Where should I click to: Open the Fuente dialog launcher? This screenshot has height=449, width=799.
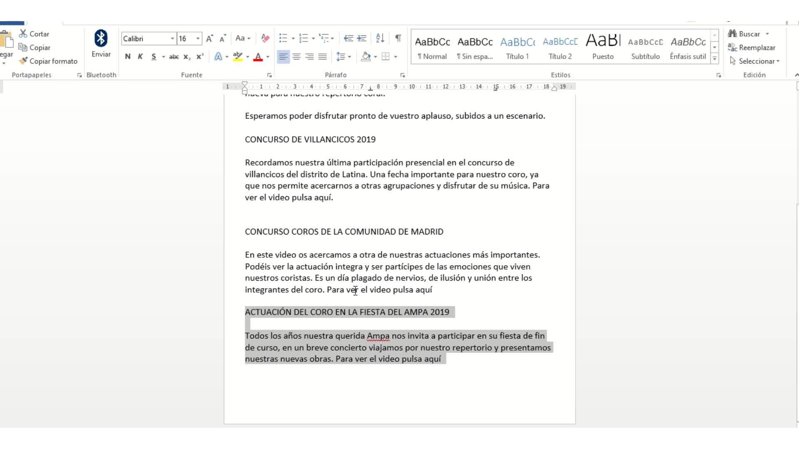click(269, 75)
